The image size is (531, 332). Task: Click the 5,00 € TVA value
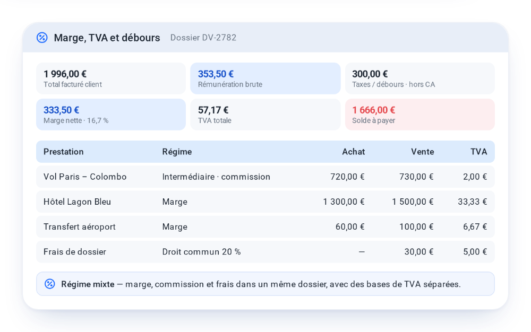(x=475, y=252)
